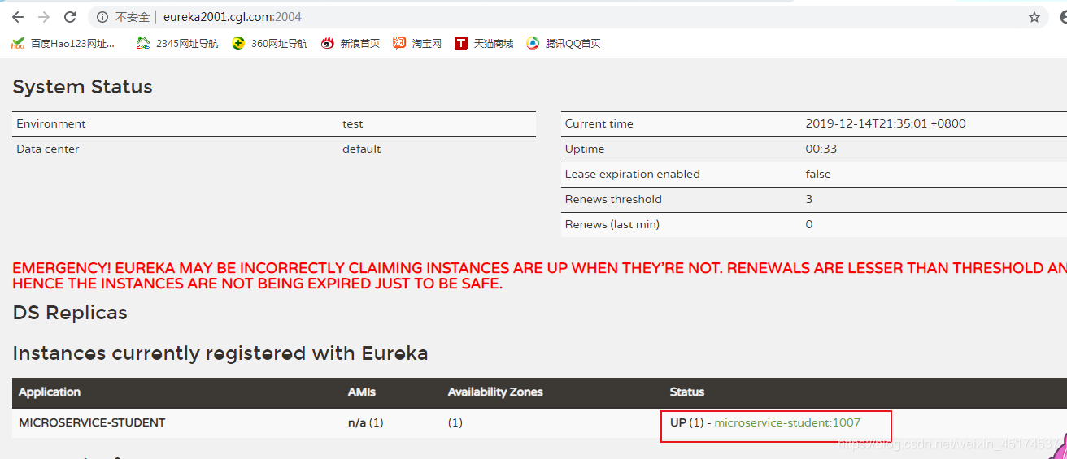Select the MICROSERVICE-STUDENT application name
This screenshot has width=1067, height=459.
click(92, 423)
